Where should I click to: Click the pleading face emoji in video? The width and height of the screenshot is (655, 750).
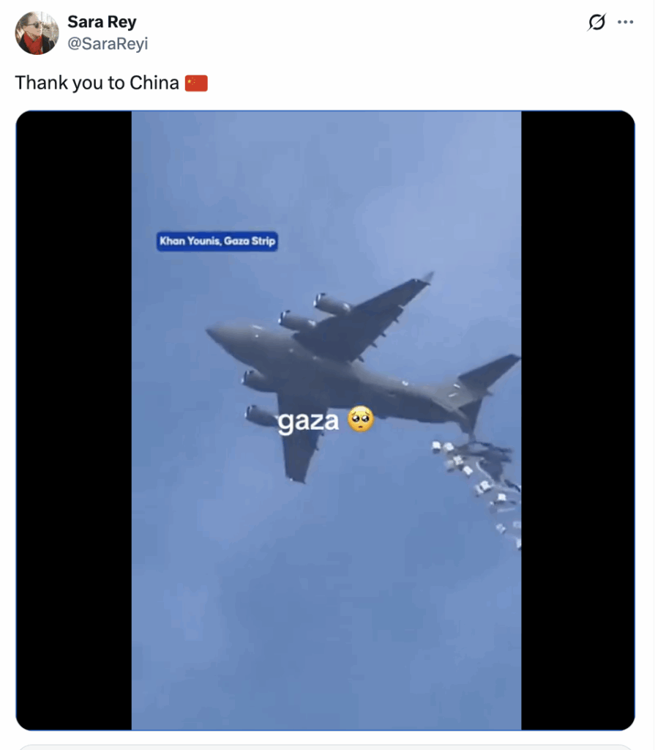click(361, 419)
